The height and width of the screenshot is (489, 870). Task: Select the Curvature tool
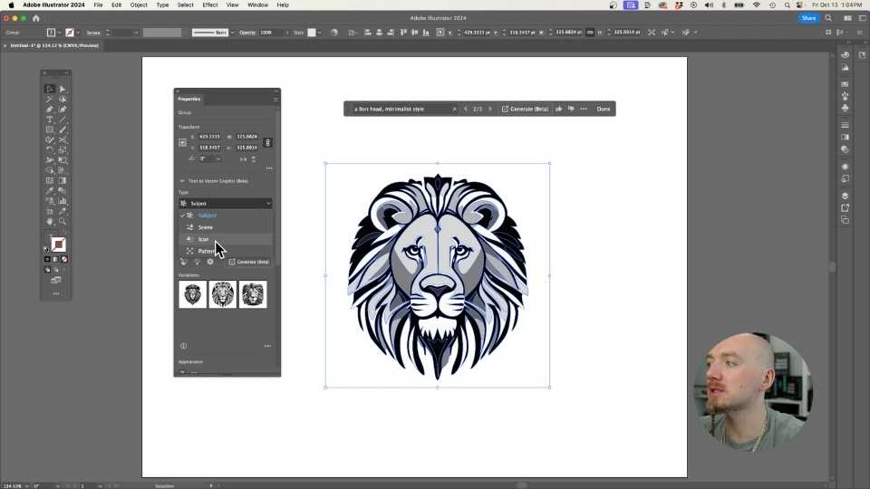[x=63, y=110]
